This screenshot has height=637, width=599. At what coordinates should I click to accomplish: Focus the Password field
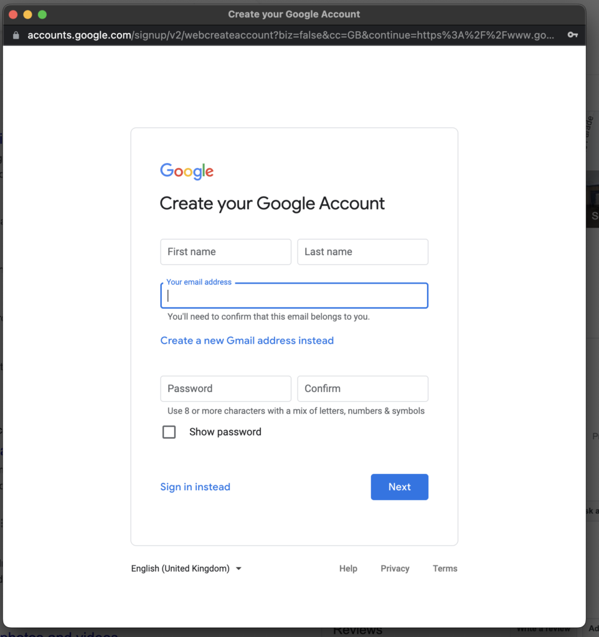tap(225, 389)
